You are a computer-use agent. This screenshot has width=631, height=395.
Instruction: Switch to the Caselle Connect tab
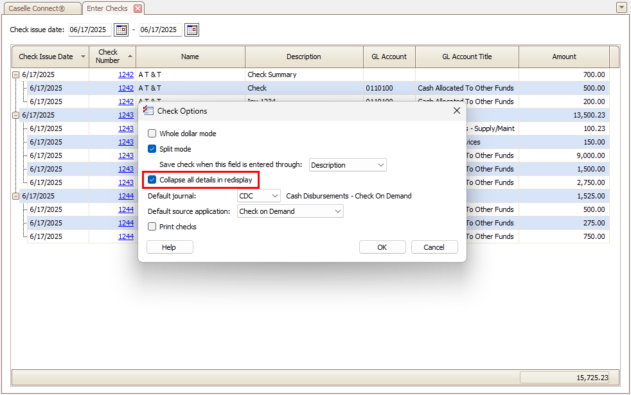tap(41, 8)
